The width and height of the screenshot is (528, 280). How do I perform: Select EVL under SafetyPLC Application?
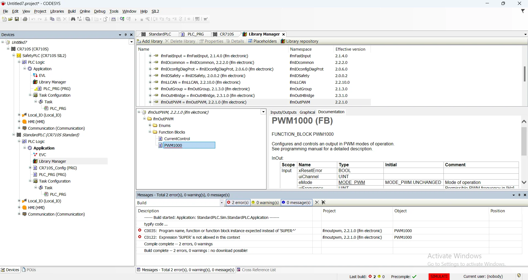pyautogui.click(x=42, y=75)
